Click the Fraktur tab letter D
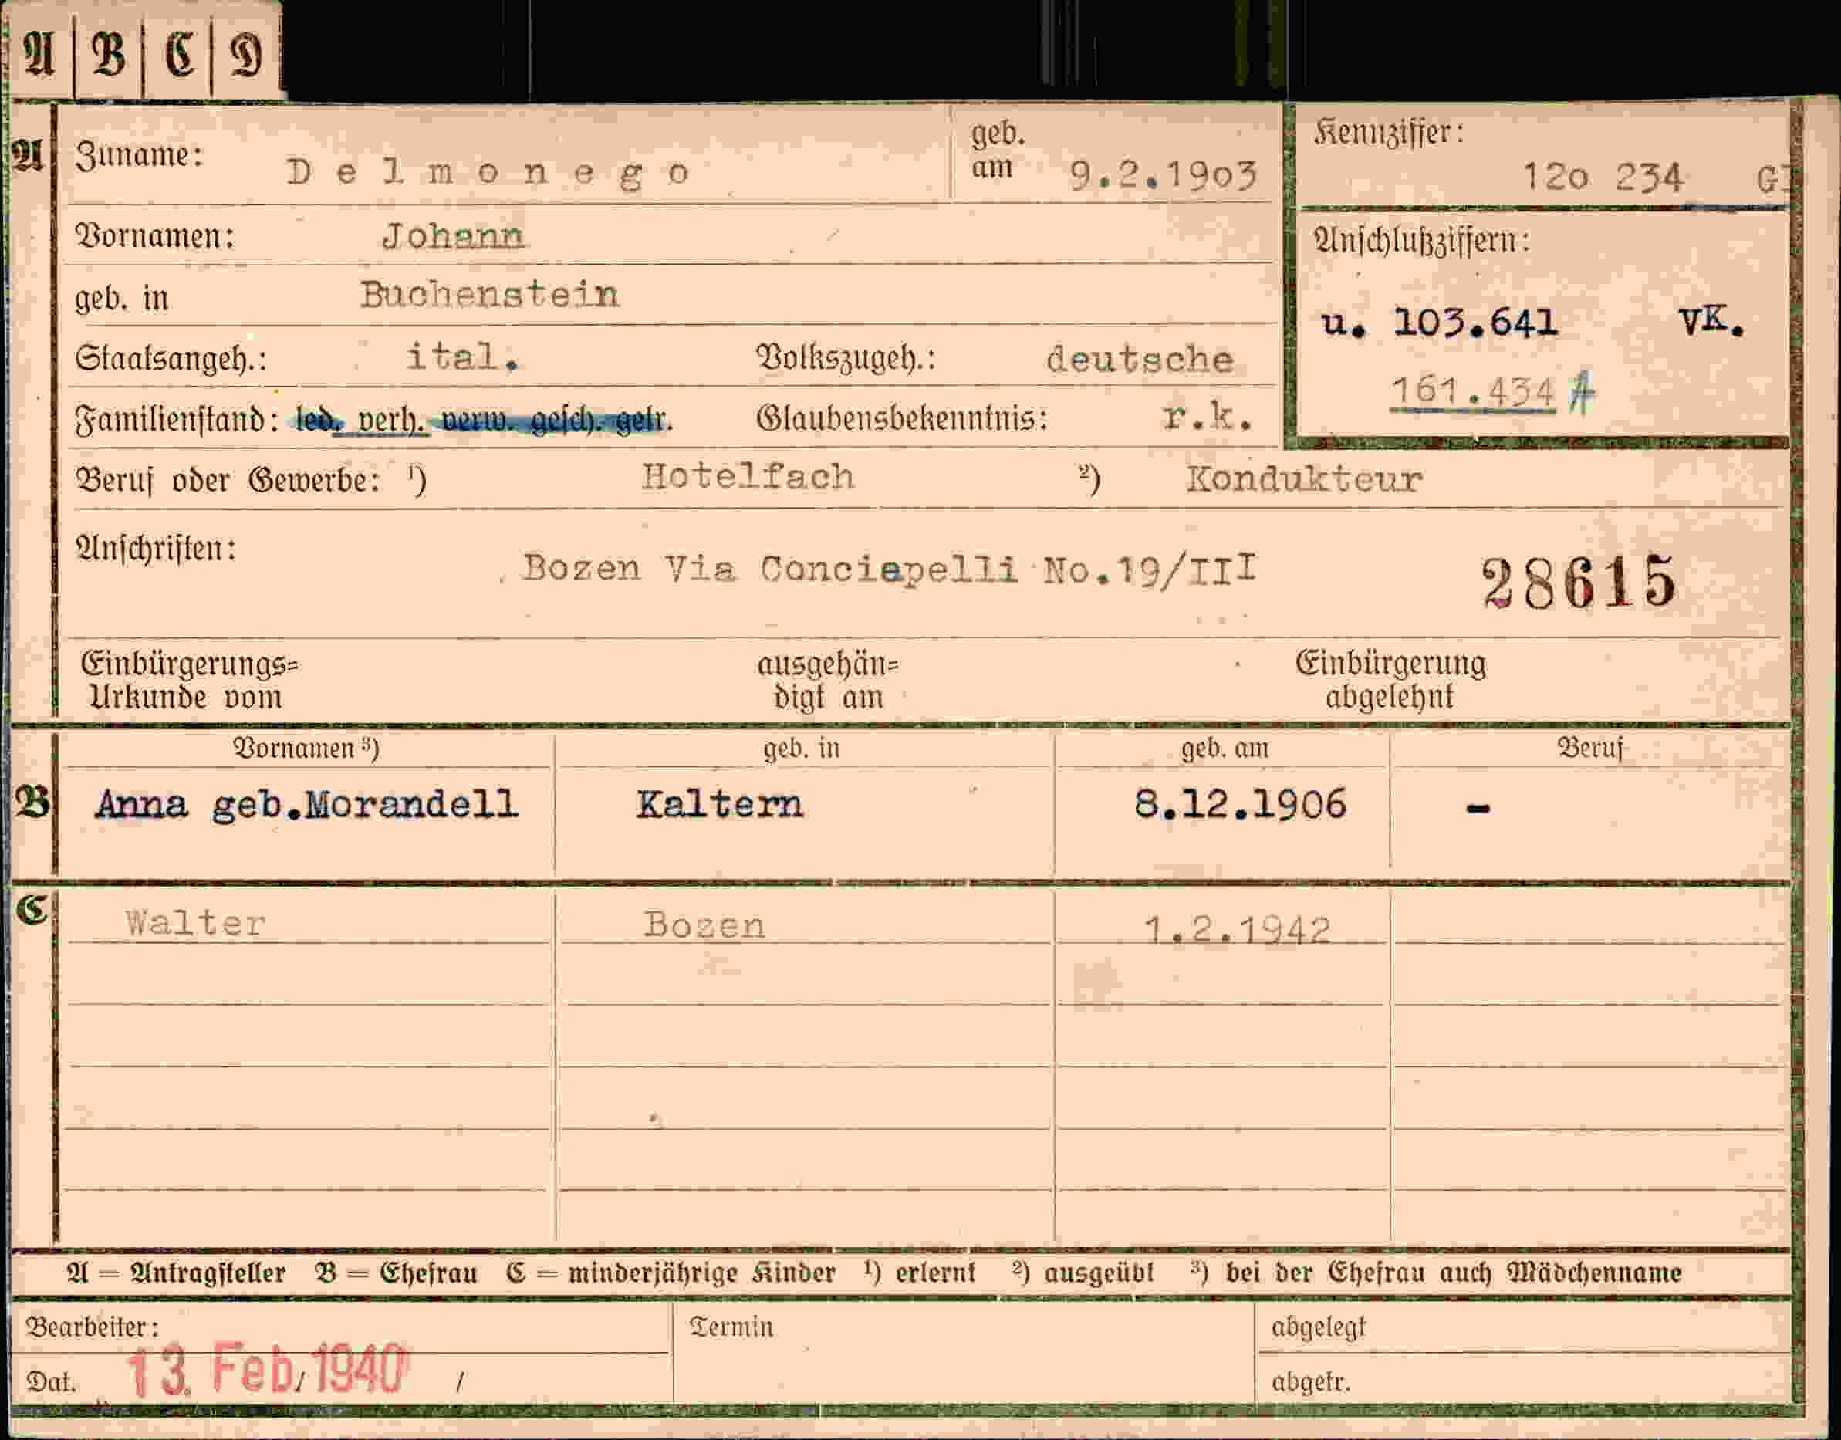 [x=246, y=56]
